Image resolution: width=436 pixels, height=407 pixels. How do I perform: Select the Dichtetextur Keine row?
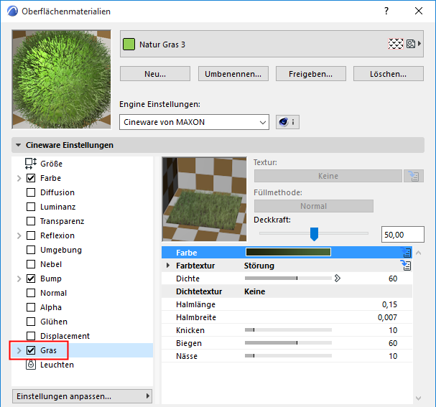coord(287,291)
